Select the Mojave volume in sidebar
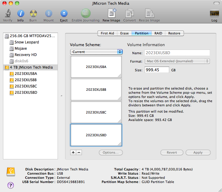 point(30,49)
